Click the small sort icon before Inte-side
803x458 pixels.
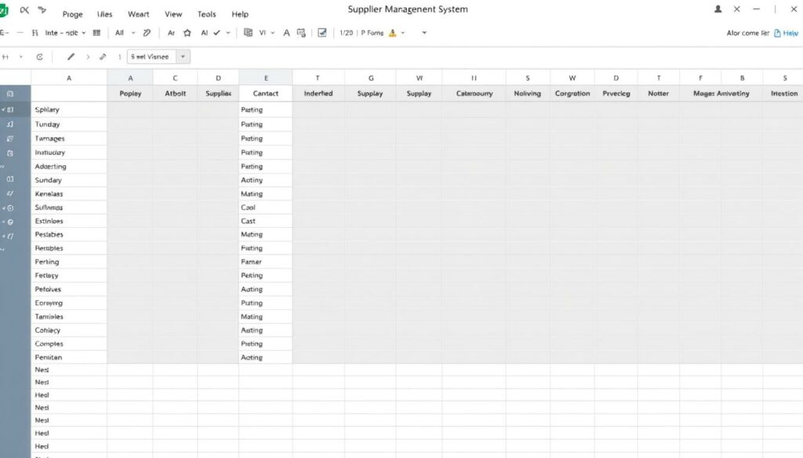35,33
